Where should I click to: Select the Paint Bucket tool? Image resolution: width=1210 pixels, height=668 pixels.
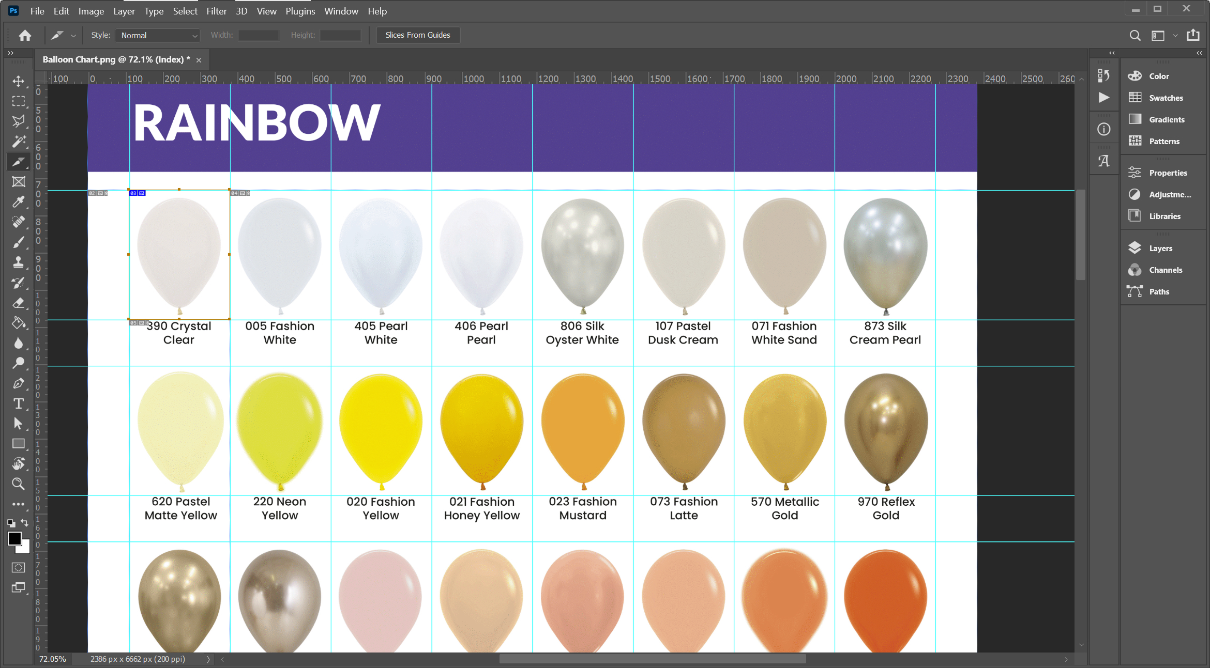pyautogui.click(x=19, y=323)
